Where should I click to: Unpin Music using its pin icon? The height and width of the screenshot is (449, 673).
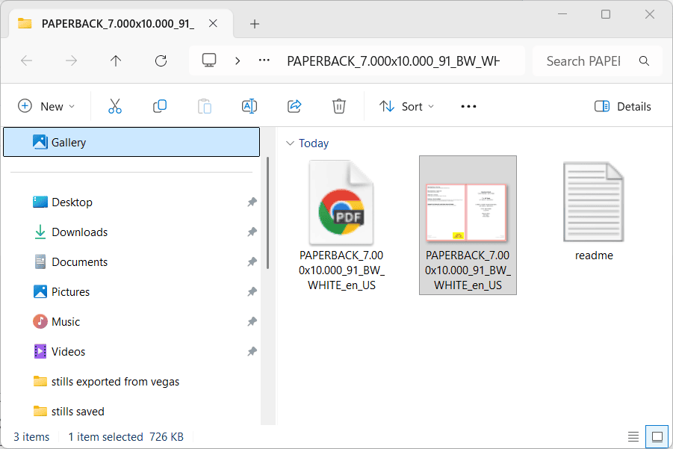(252, 321)
